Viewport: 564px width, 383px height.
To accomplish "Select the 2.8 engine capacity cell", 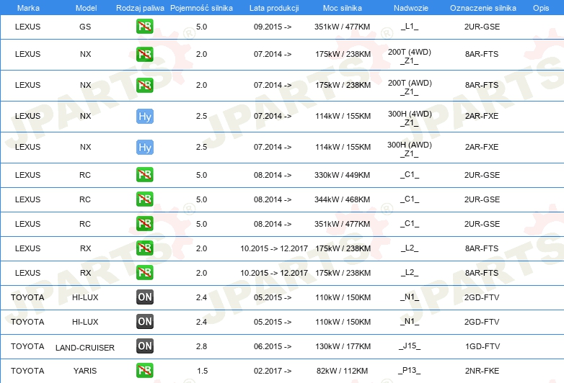I will pyautogui.click(x=201, y=346).
